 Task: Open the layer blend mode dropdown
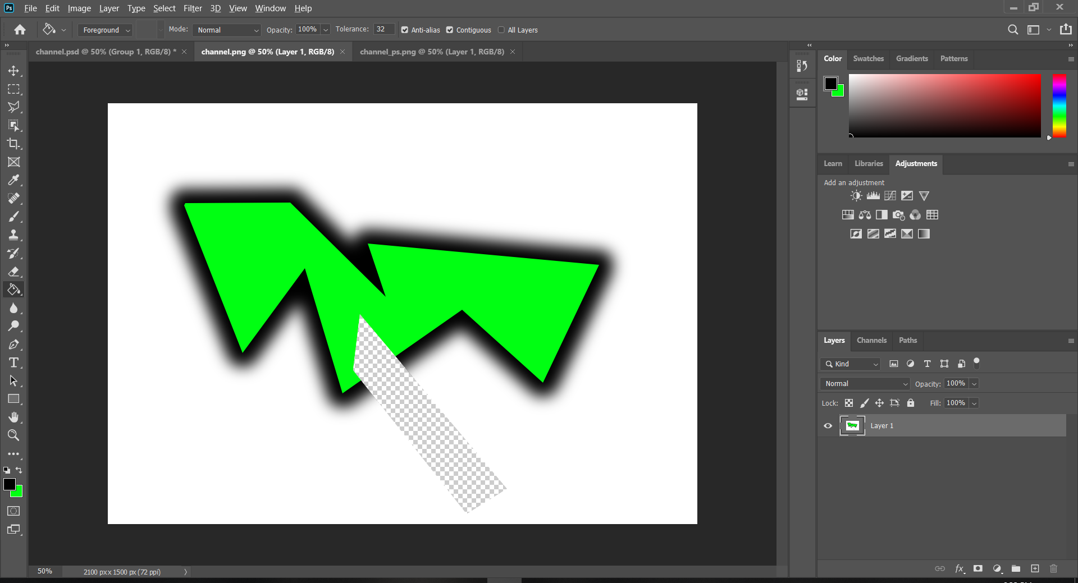click(x=864, y=384)
